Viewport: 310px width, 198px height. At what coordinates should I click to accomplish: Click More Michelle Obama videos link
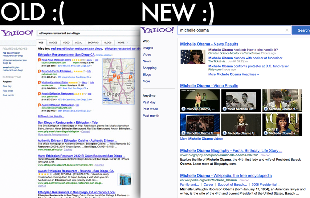click(x=201, y=139)
